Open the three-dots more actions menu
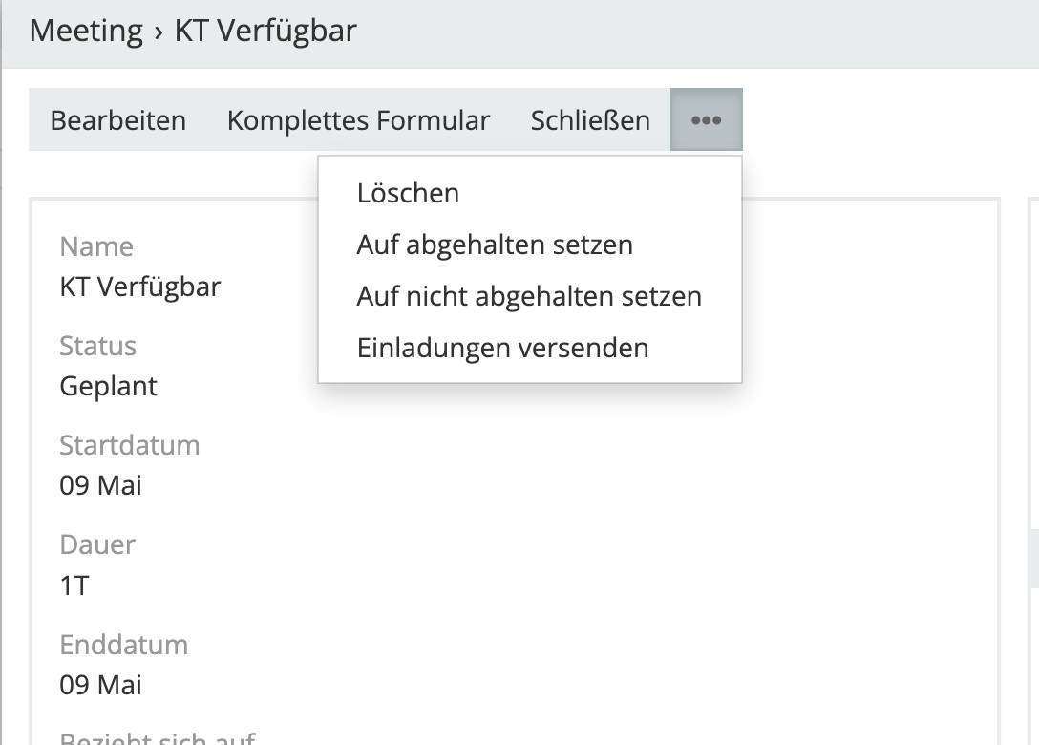 706,120
